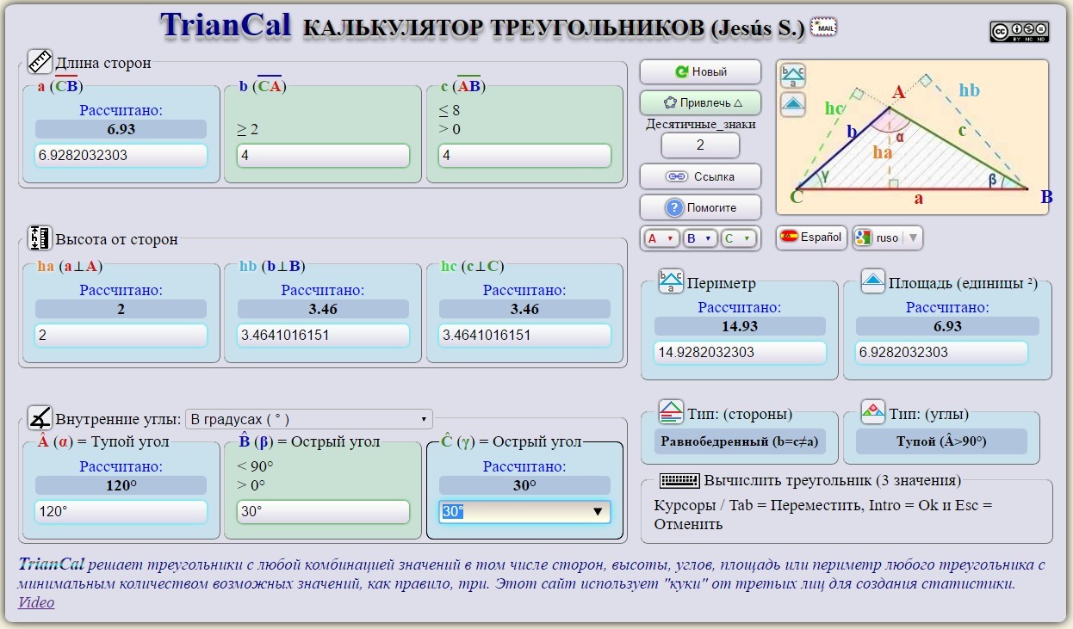Click Вычислить треугольник (3 значения) heading

pyautogui.click(x=833, y=480)
